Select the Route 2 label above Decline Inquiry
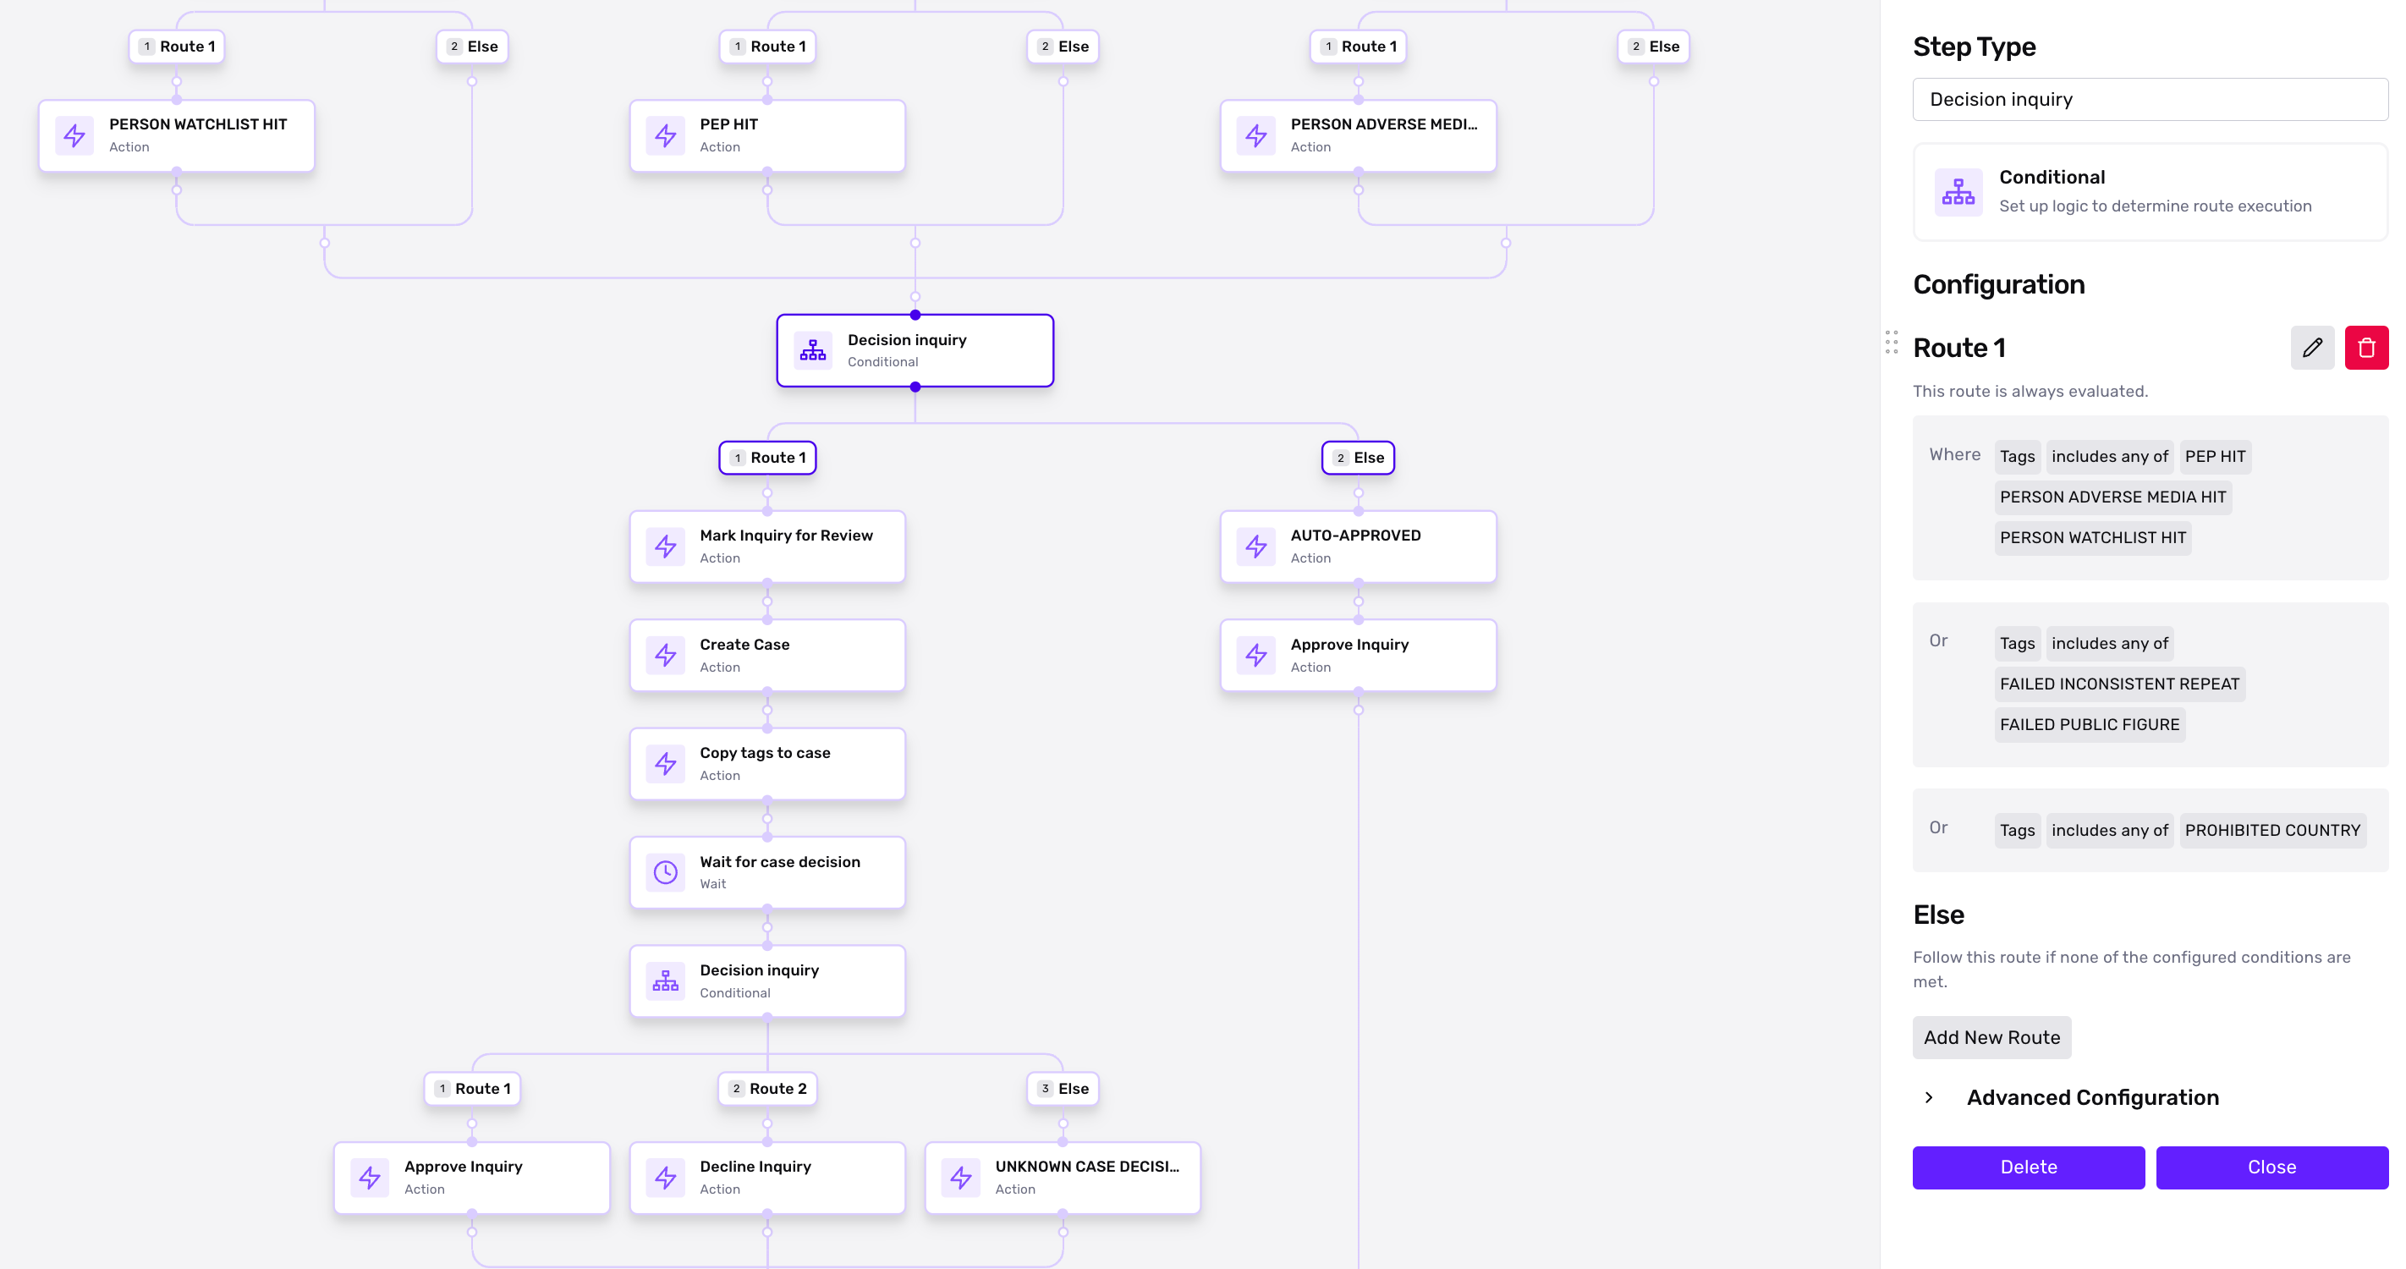 [x=768, y=1089]
